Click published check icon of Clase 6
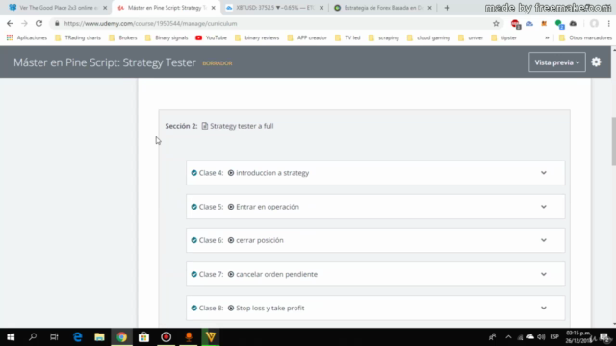Viewport: 616px width, 346px height. pos(193,240)
